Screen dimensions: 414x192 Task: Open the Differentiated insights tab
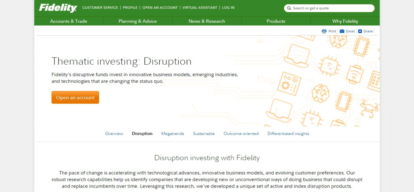(x=288, y=134)
